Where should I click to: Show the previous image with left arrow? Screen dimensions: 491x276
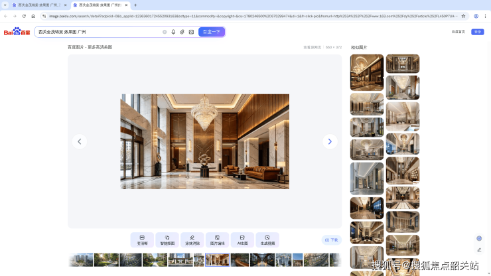click(80, 141)
